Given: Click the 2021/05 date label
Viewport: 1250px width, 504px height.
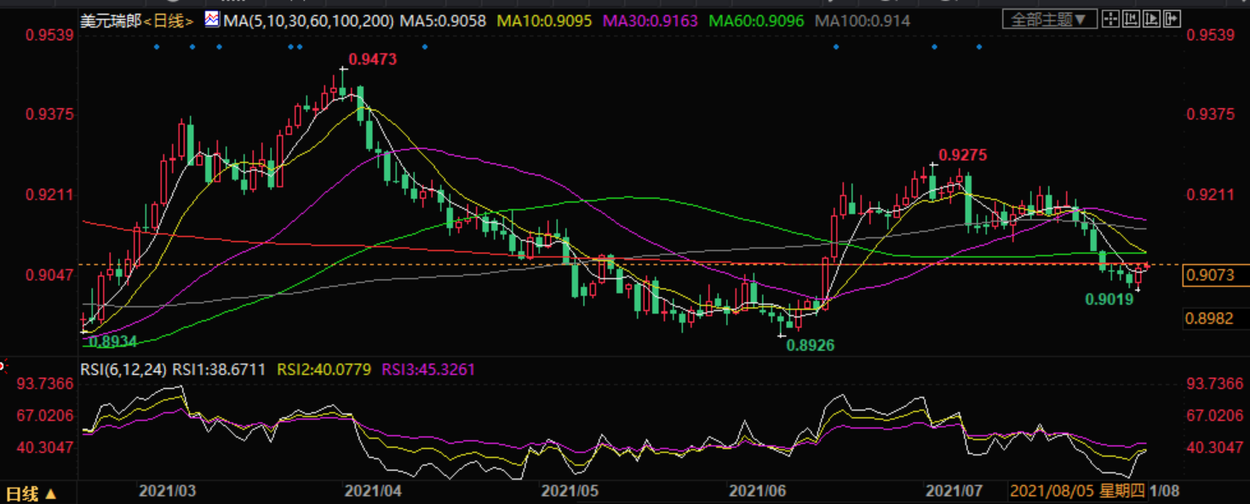Looking at the screenshot, I should tap(571, 491).
